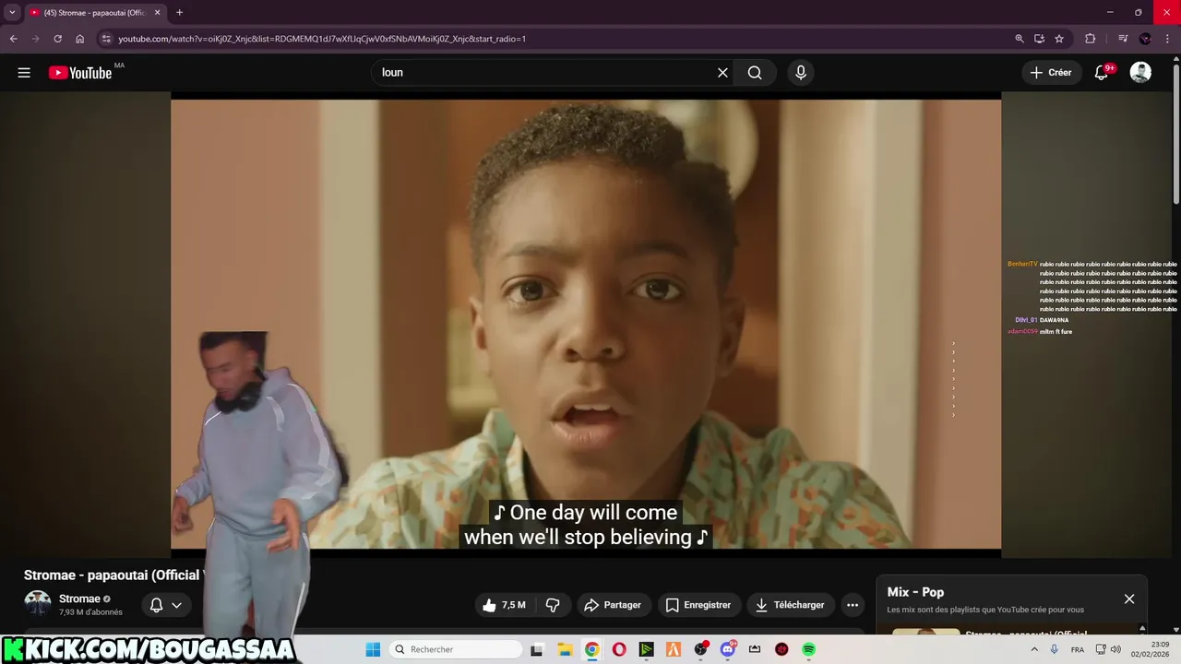The height and width of the screenshot is (664, 1181).
Task: Go to the YouTube home logo
Action: (80, 73)
